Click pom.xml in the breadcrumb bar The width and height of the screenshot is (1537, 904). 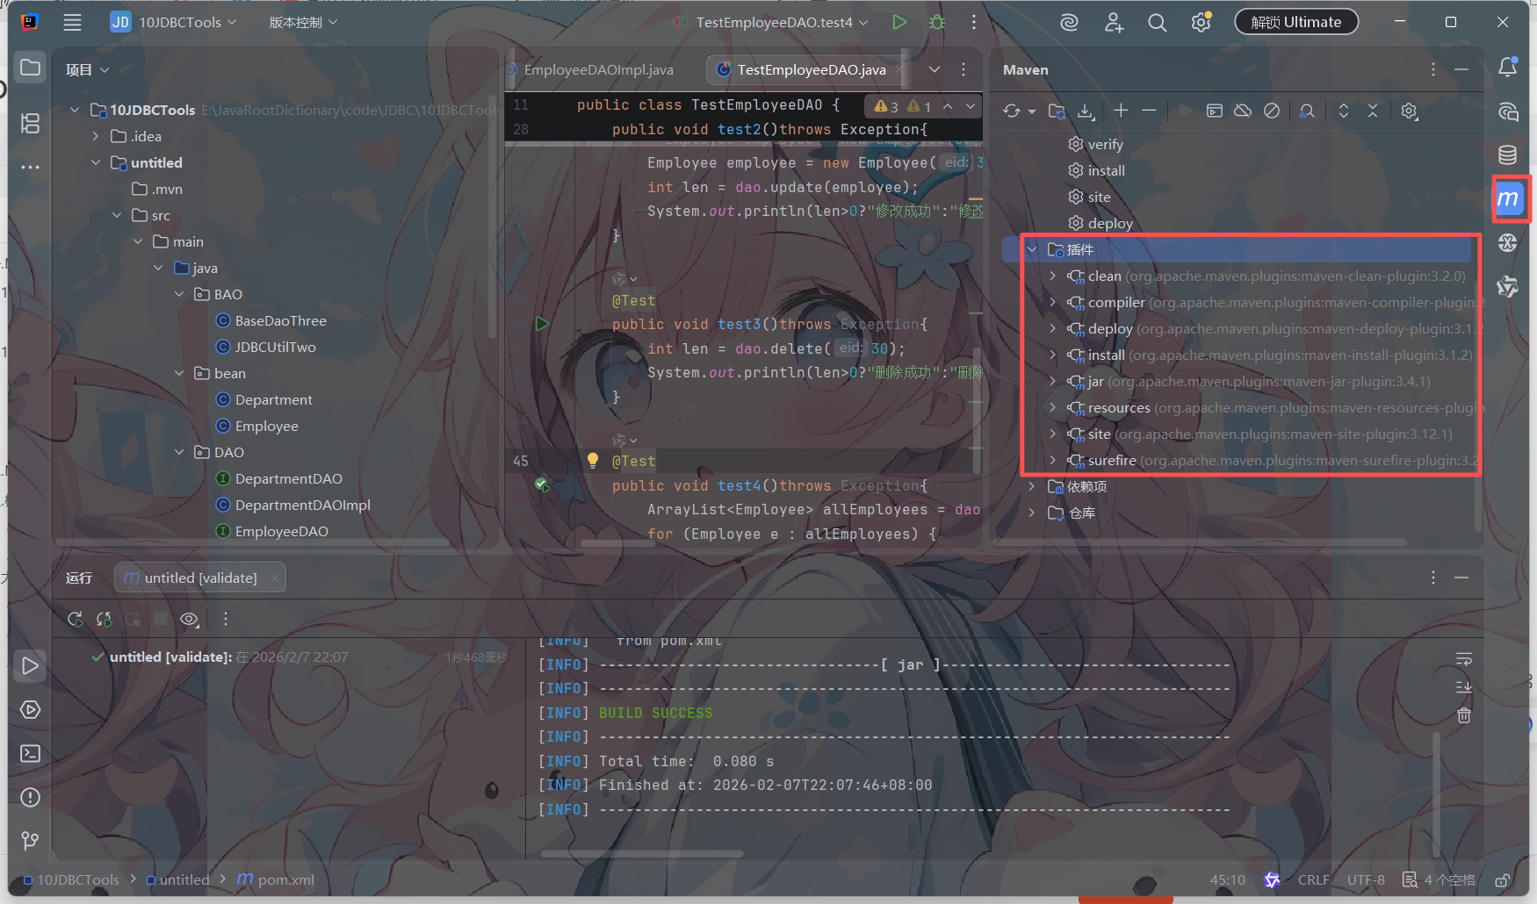click(x=276, y=879)
